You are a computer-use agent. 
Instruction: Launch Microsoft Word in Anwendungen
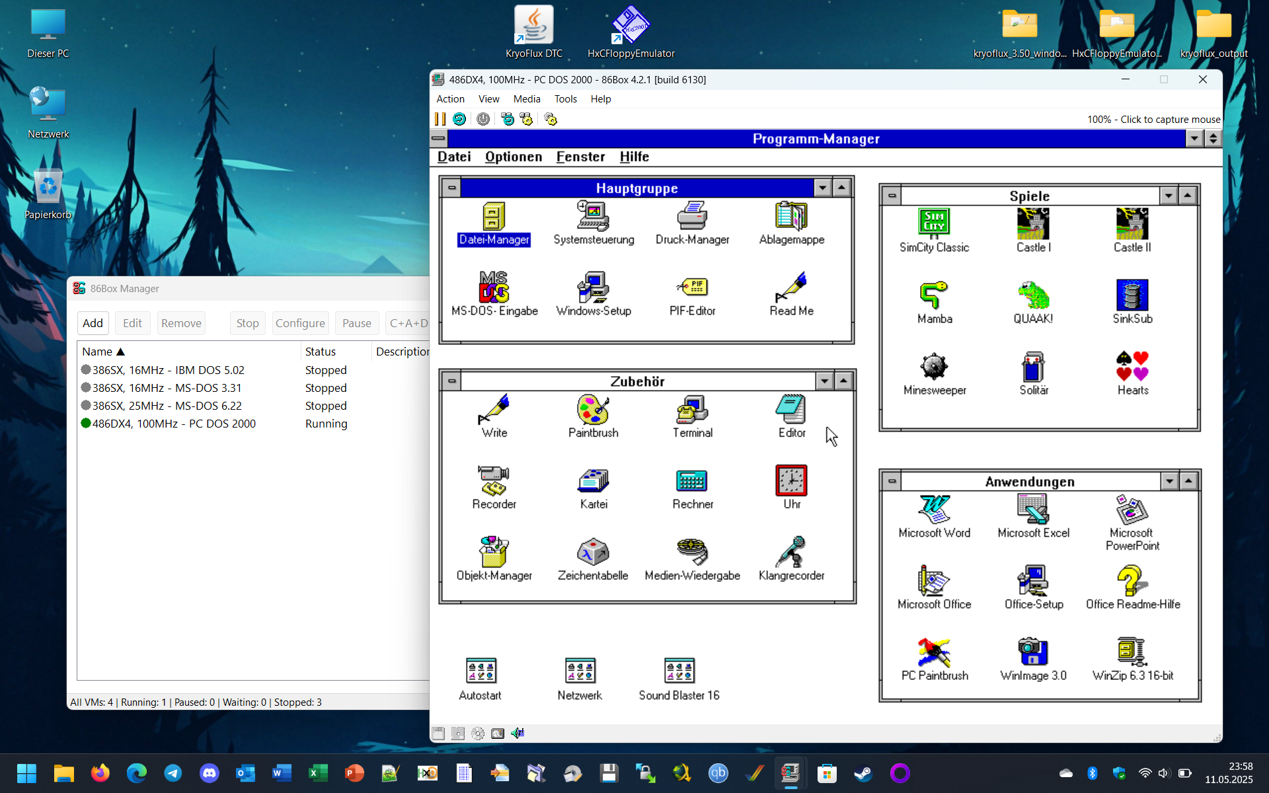(x=934, y=517)
